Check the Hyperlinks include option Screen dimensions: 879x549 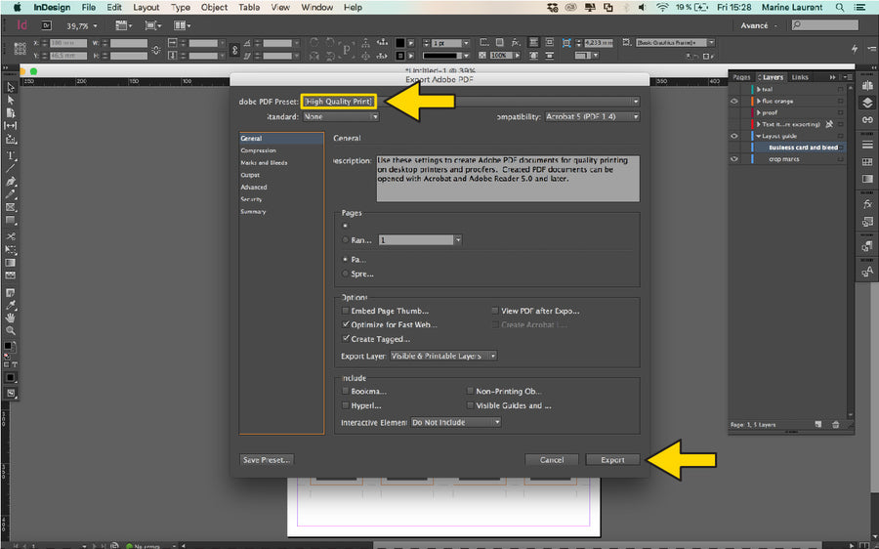point(346,404)
